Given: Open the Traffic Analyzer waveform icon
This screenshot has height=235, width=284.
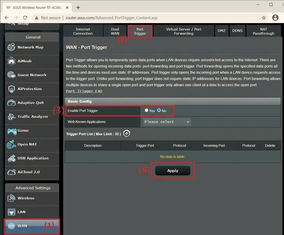Looking at the screenshot, I should click(11, 117).
